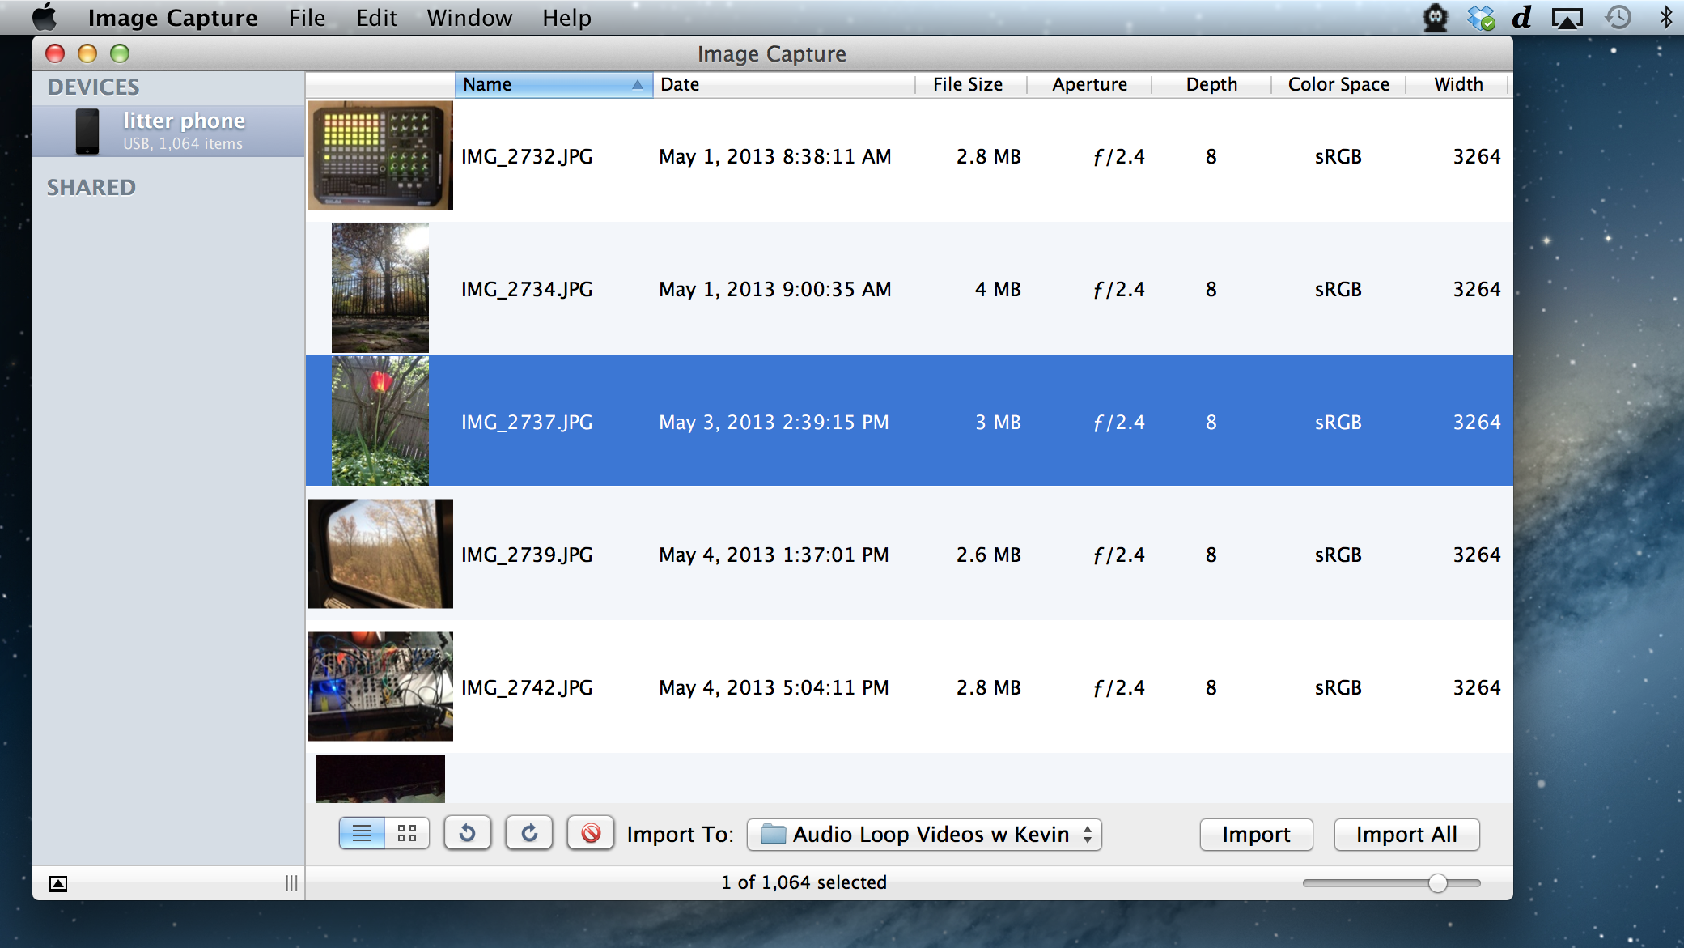1684x948 pixels.
Task: Select the IMG_2739.JPG window view thumbnail
Action: click(380, 554)
